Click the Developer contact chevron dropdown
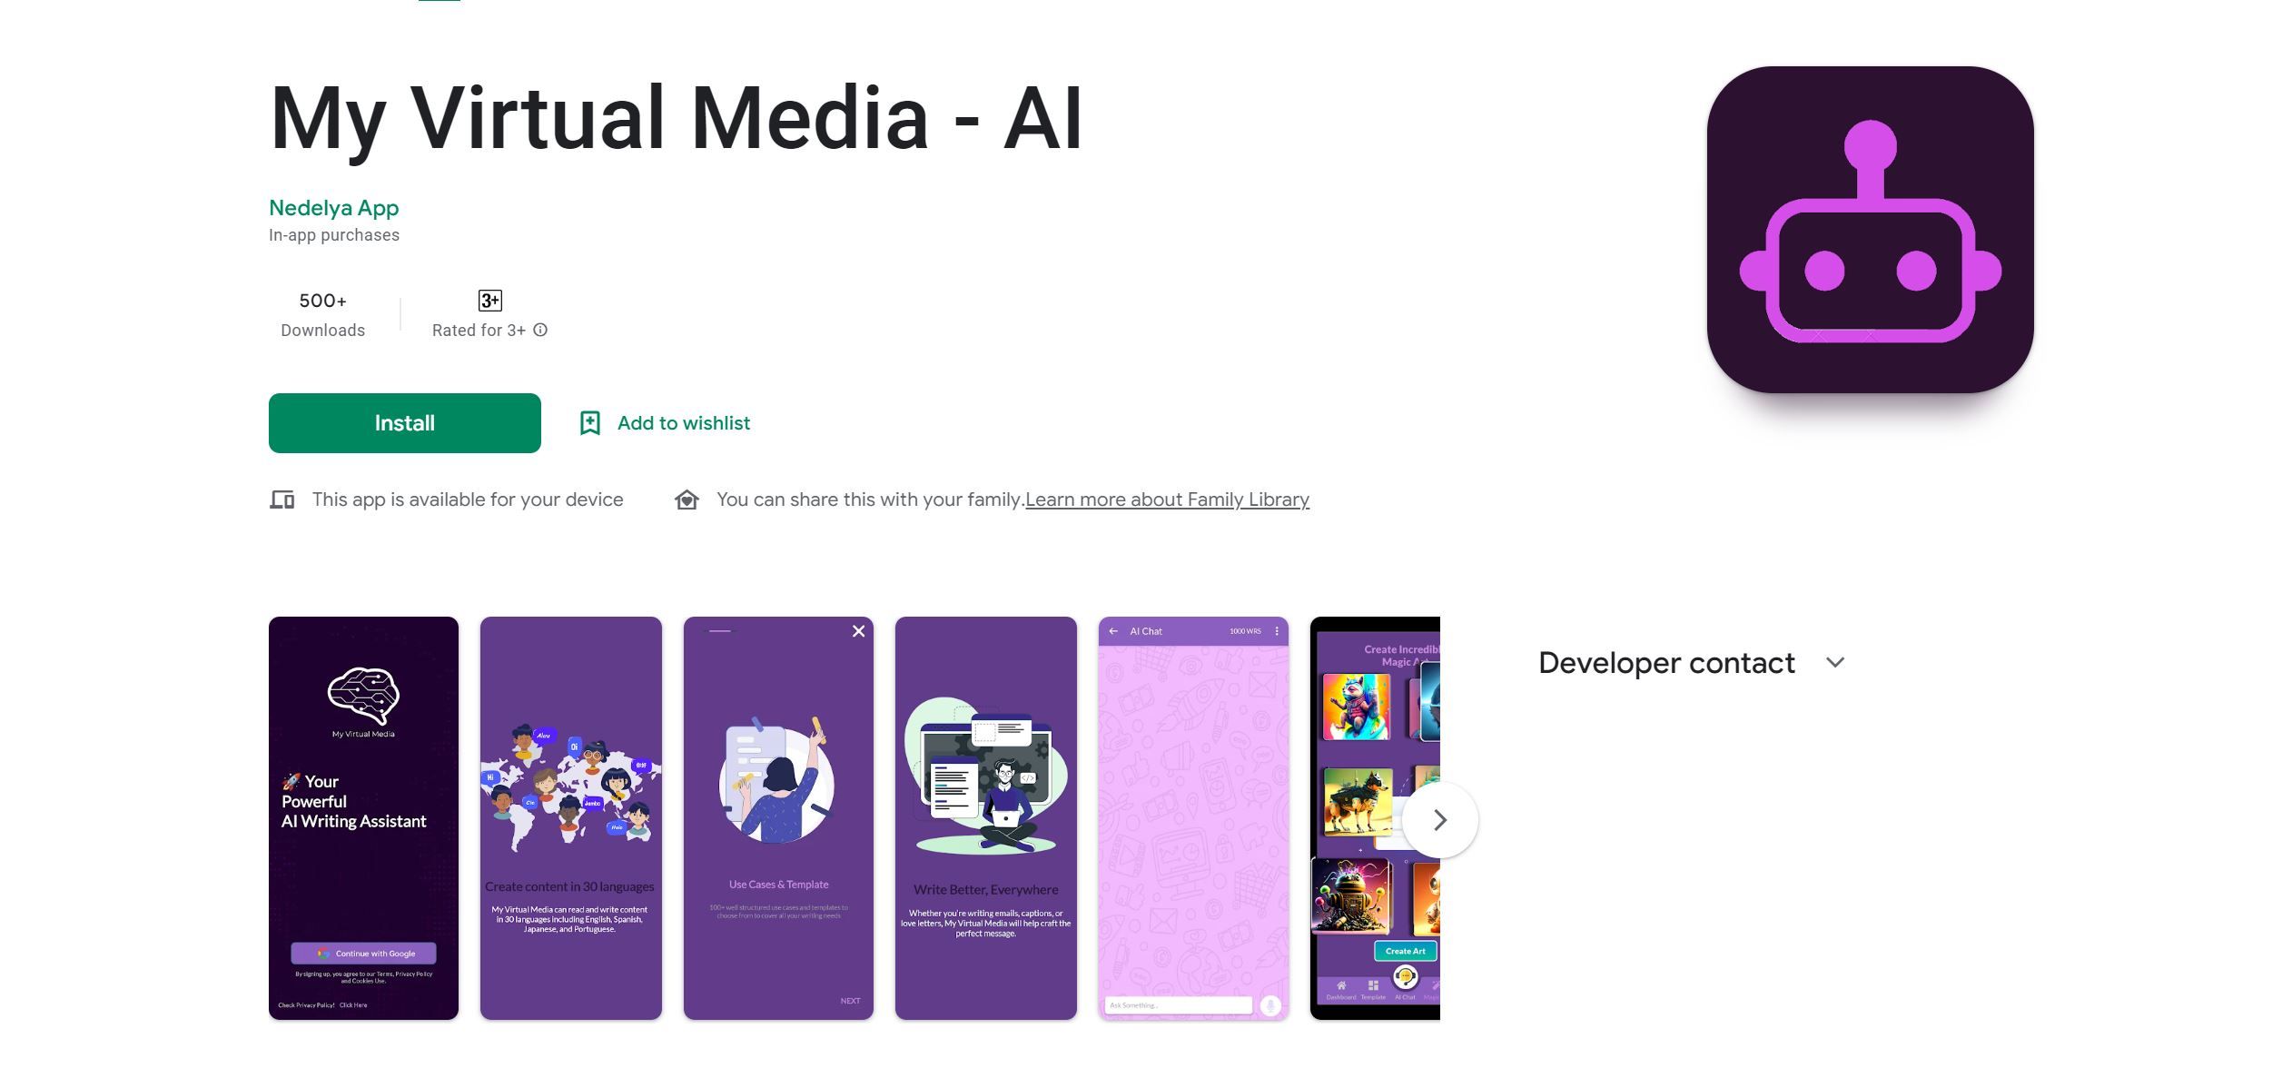The image size is (2282, 1068). [x=1835, y=662]
